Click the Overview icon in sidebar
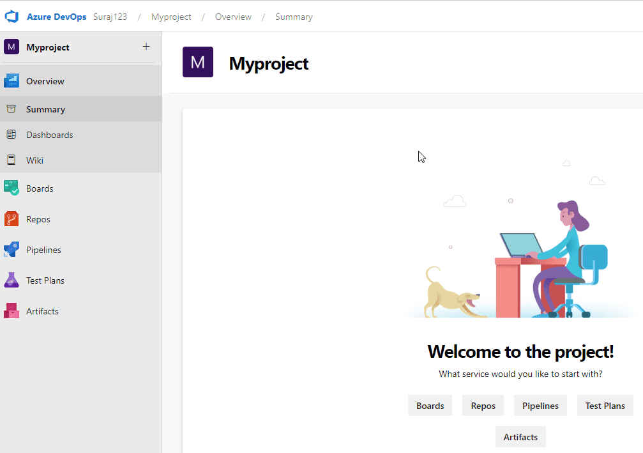643x453 pixels. coord(11,81)
